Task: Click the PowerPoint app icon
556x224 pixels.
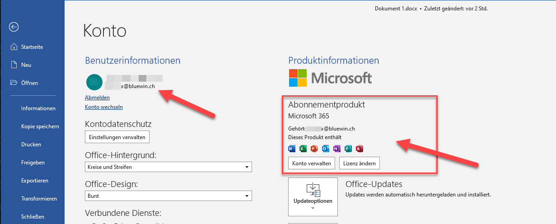Action: (x=314, y=149)
